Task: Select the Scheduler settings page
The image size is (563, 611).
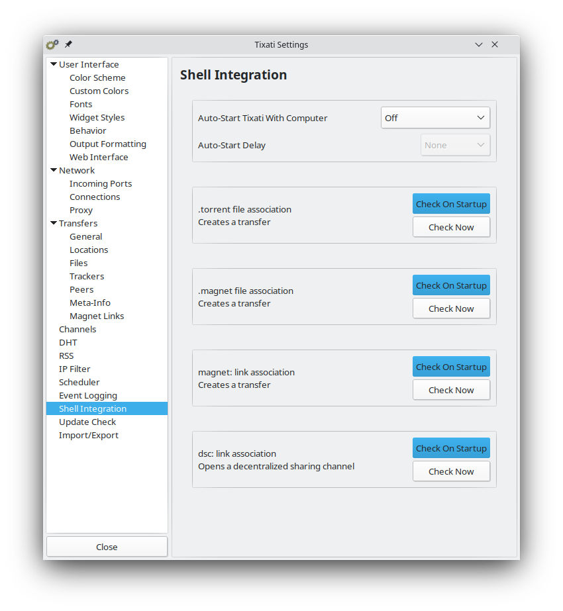Action: coord(79,382)
